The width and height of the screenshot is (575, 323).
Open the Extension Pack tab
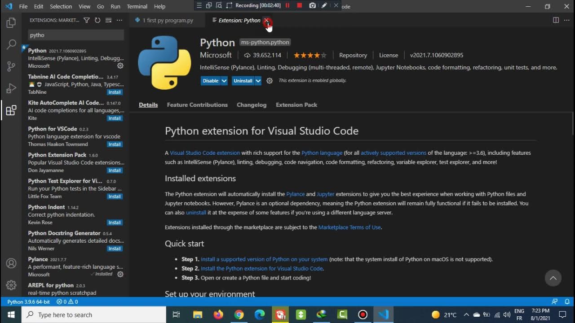[x=296, y=105]
